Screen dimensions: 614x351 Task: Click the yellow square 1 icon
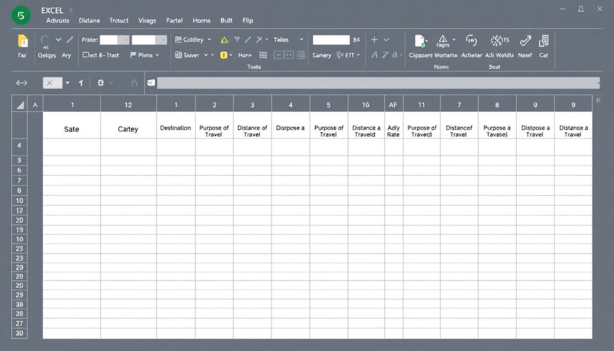224,55
